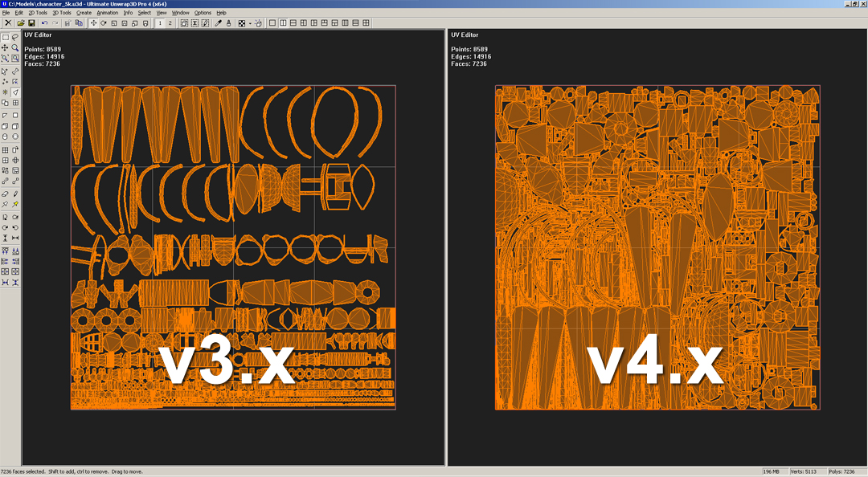Click the left UV Editor label

click(x=38, y=35)
